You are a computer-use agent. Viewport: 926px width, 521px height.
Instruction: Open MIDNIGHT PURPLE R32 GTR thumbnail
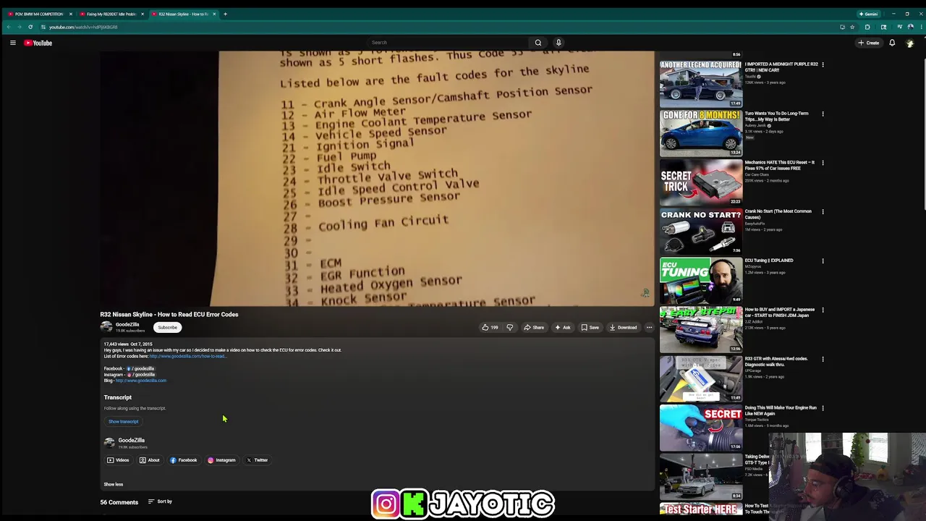coord(700,83)
